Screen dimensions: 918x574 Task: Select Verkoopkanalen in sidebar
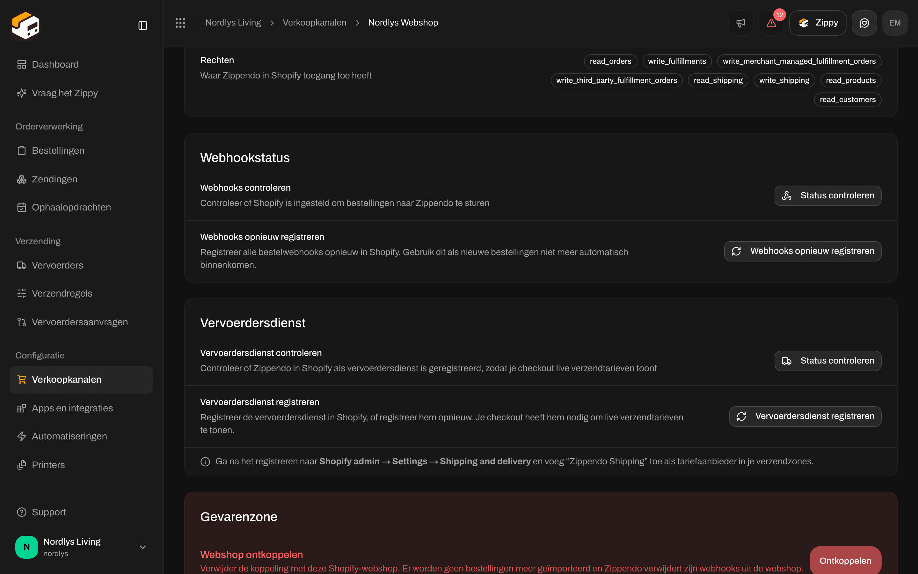[x=82, y=379]
